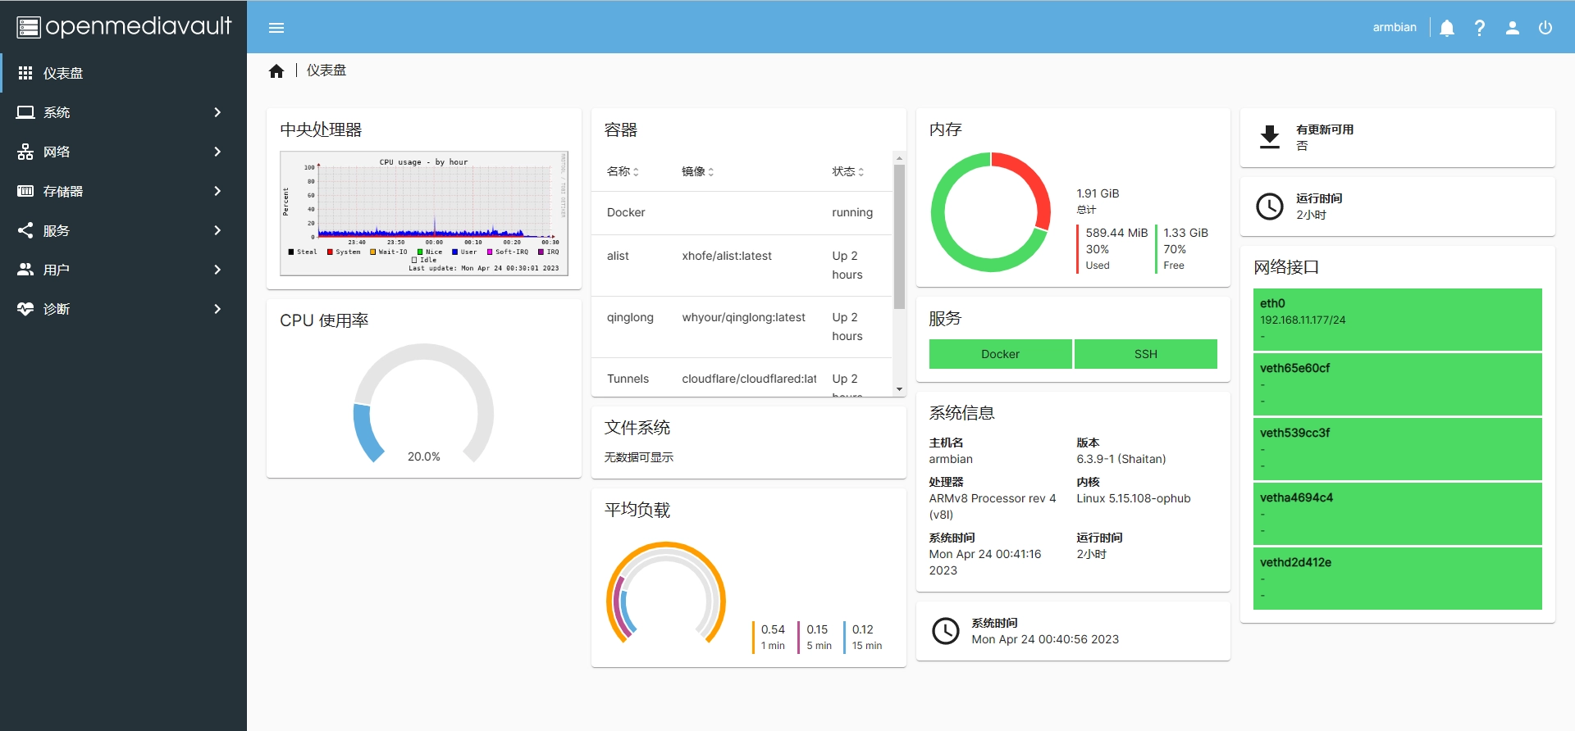This screenshot has width=1575, height=731.
Task: Click the Linux 5.15.108-ophub kernel text
Action: (1134, 498)
